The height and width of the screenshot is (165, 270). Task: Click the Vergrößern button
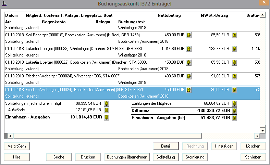16,146
